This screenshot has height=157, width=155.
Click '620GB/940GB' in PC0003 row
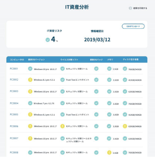(135, 92)
